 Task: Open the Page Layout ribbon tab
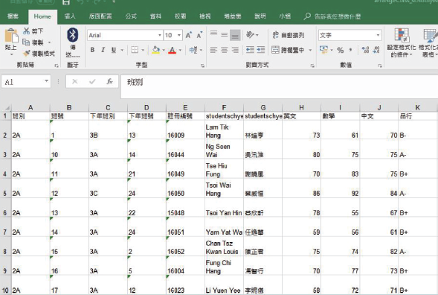(x=100, y=16)
